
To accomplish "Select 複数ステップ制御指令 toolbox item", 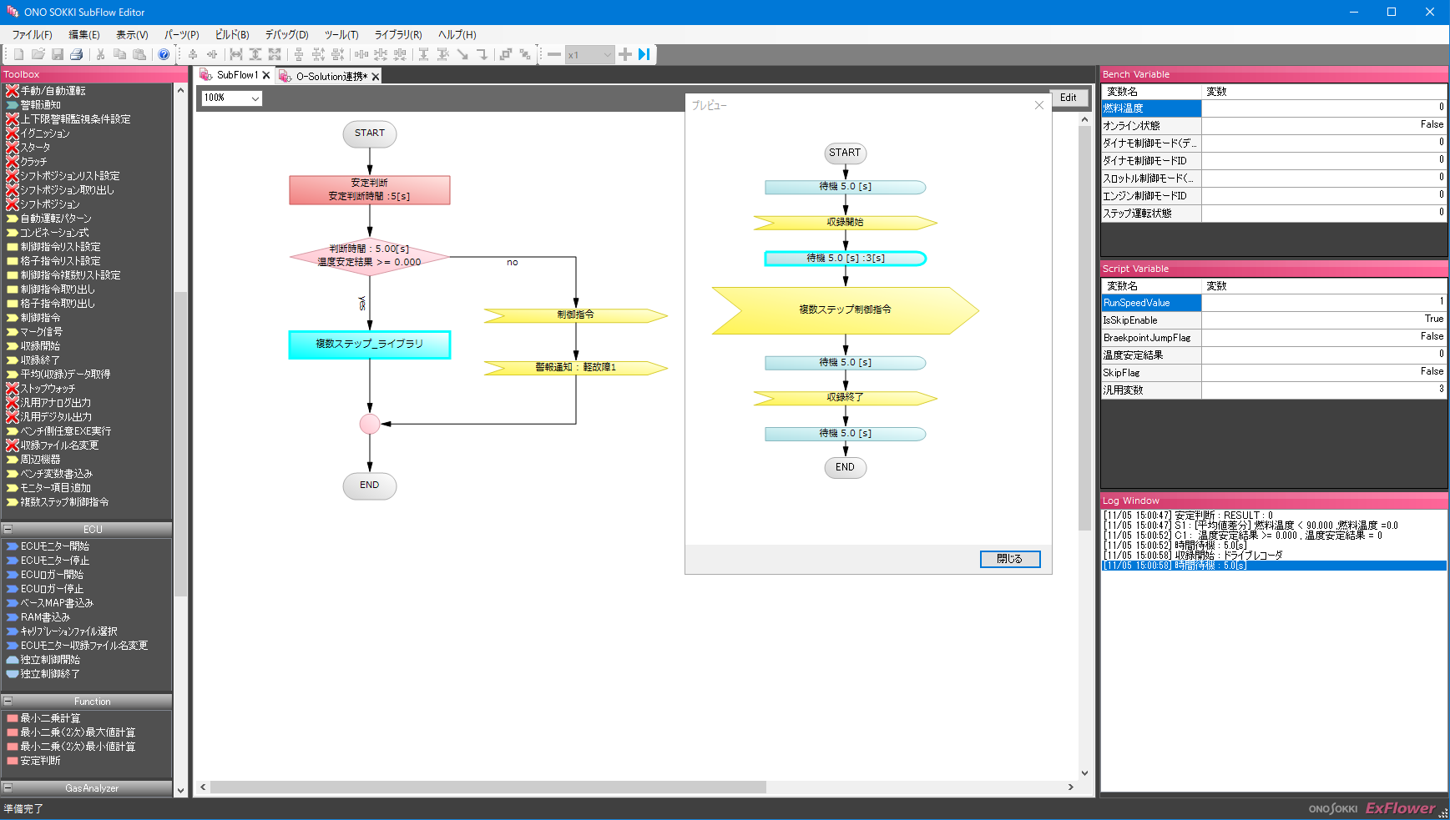I will pyautogui.click(x=64, y=501).
